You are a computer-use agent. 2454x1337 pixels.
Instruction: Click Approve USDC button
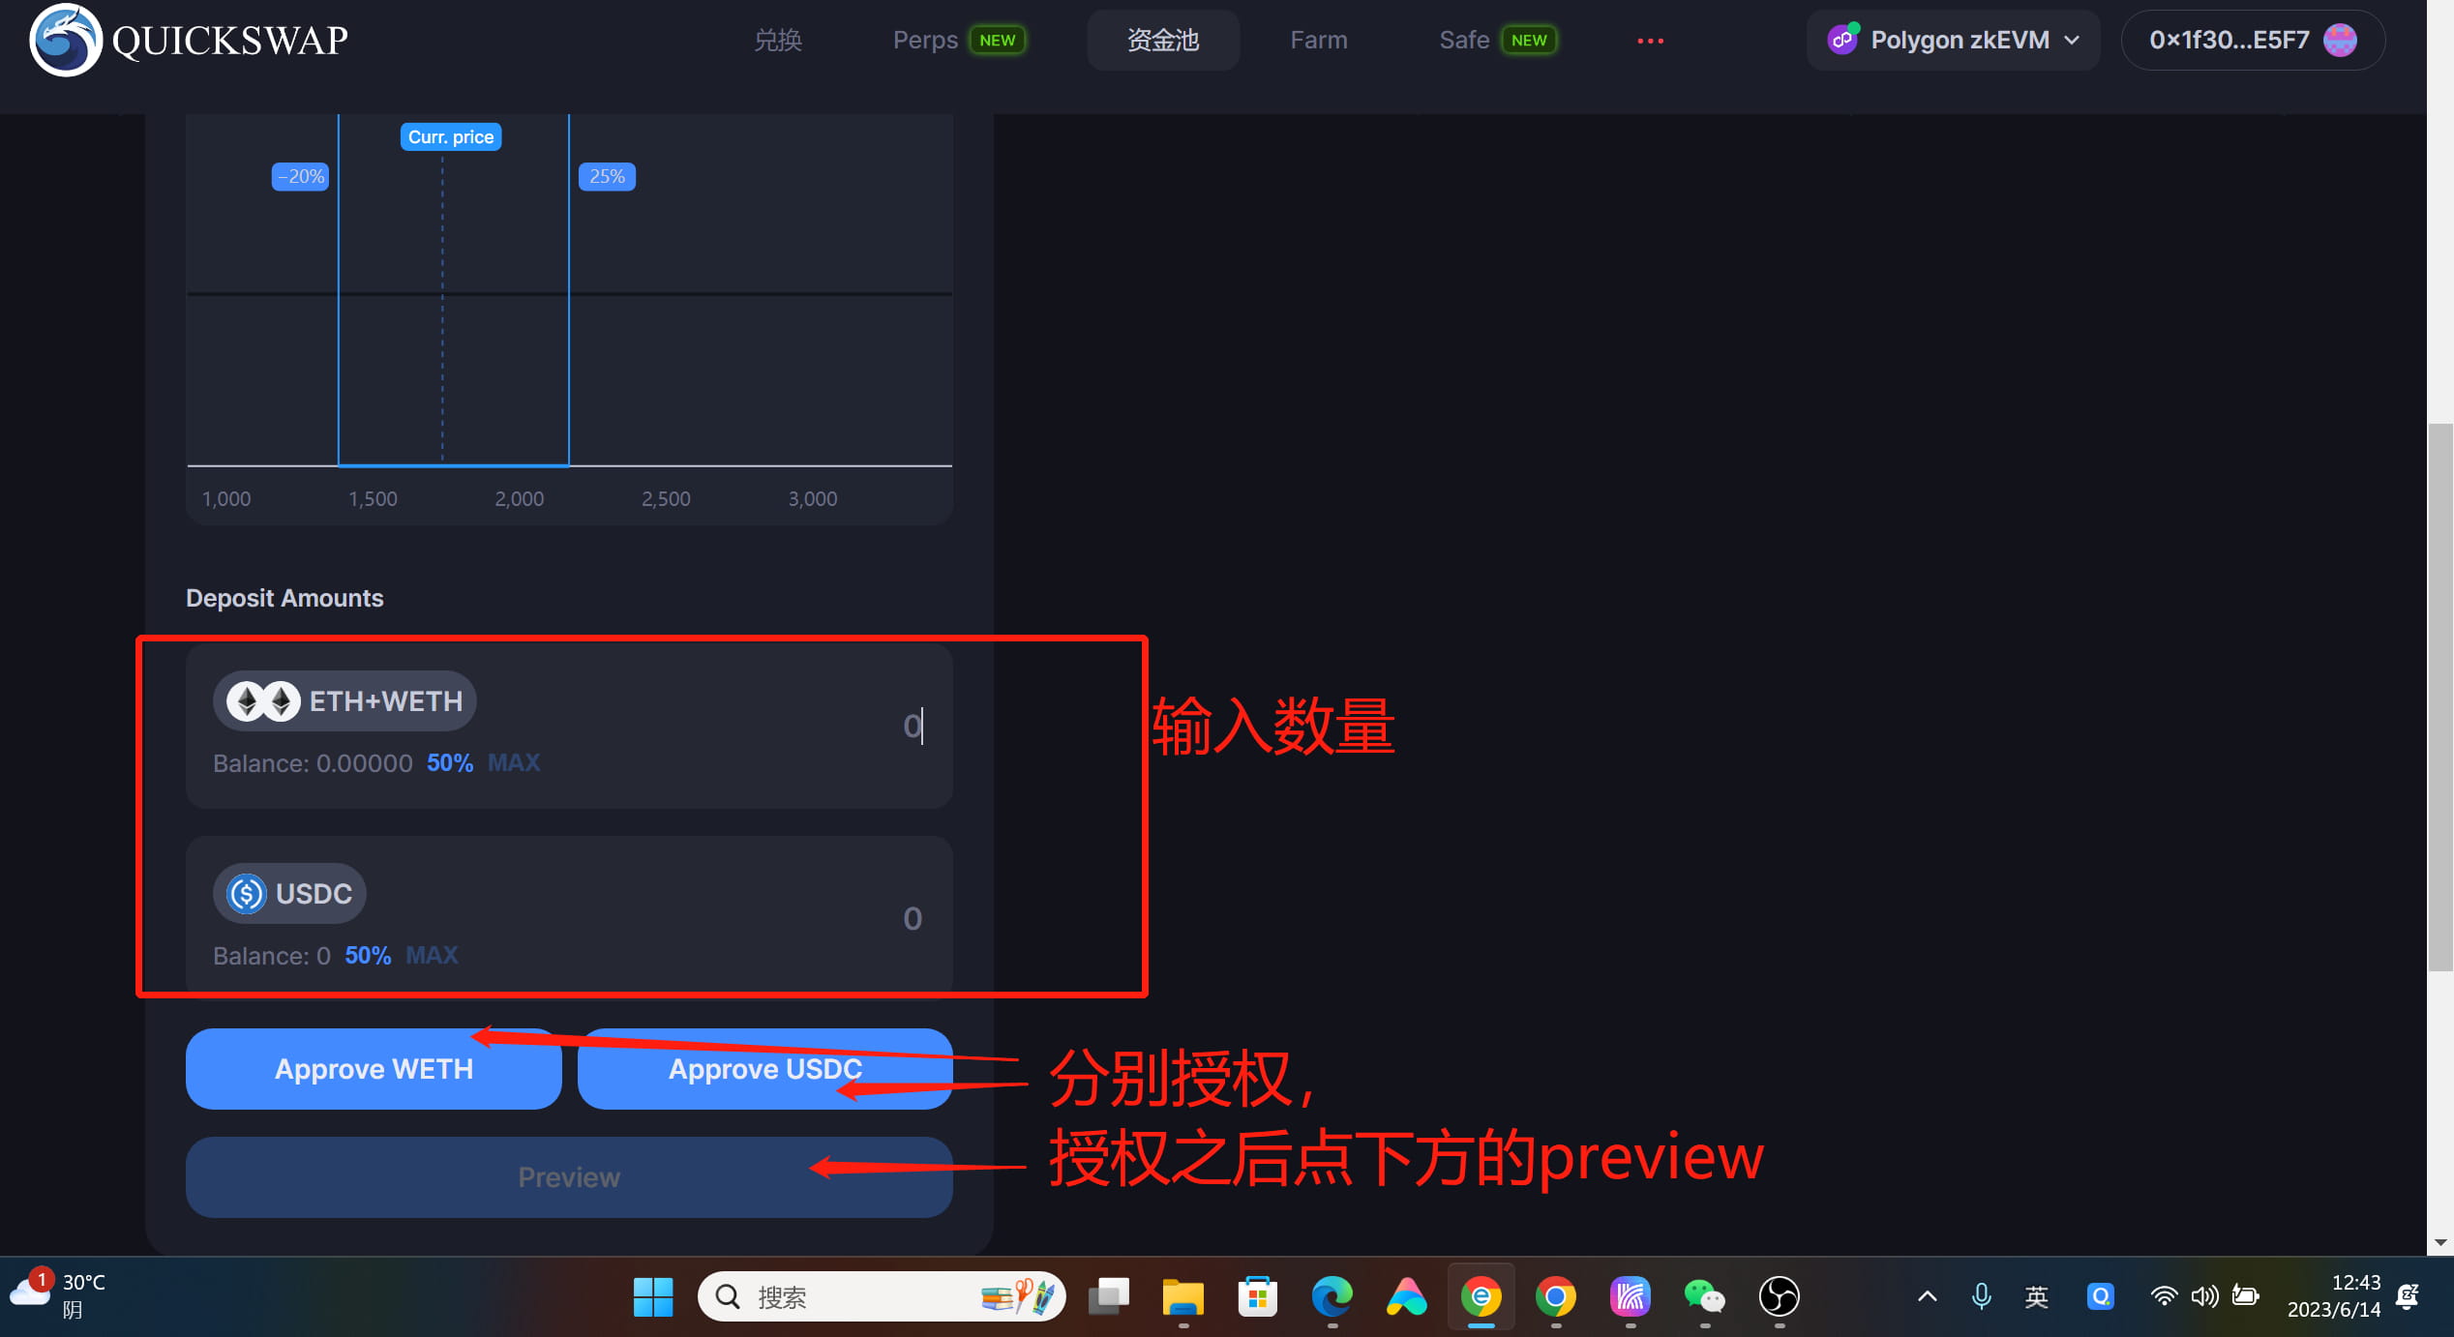pyautogui.click(x=764, y=1068)
